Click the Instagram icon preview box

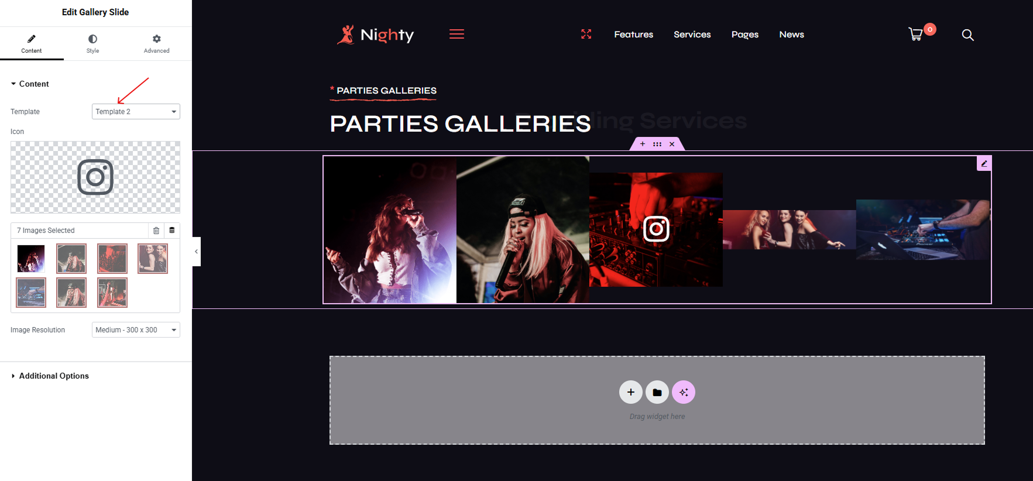[x=95, y=177]
